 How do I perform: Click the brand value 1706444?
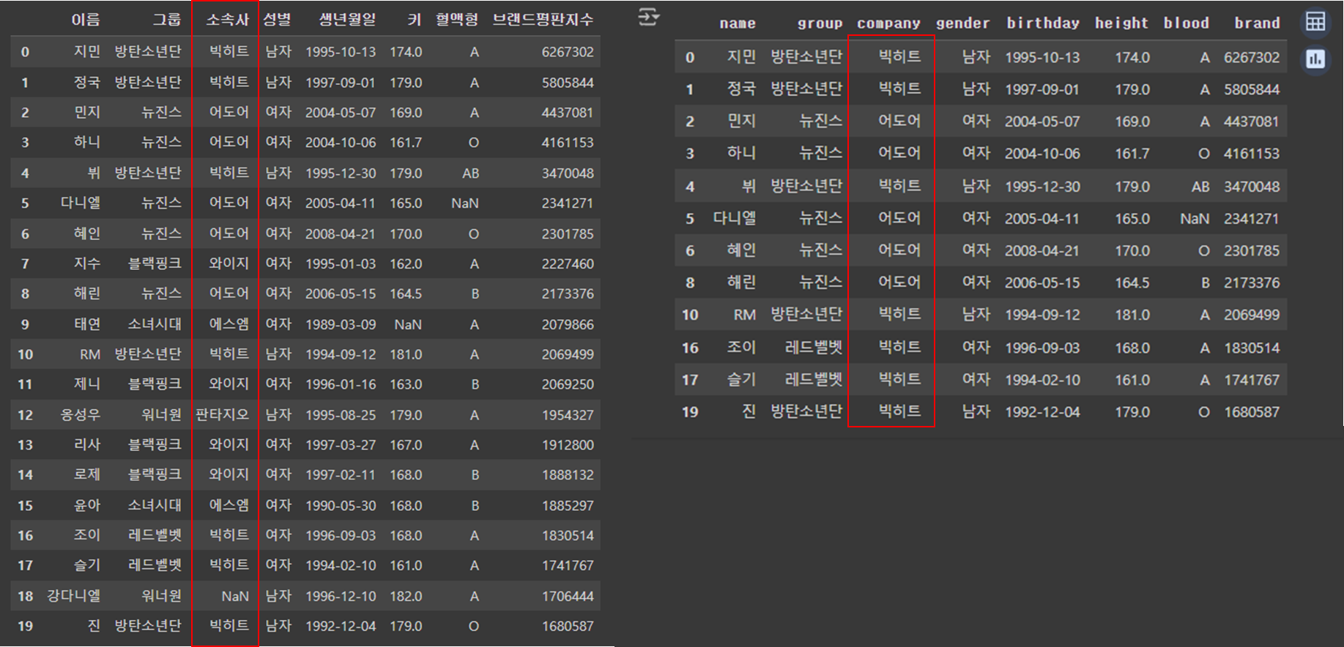click(568, 596)
